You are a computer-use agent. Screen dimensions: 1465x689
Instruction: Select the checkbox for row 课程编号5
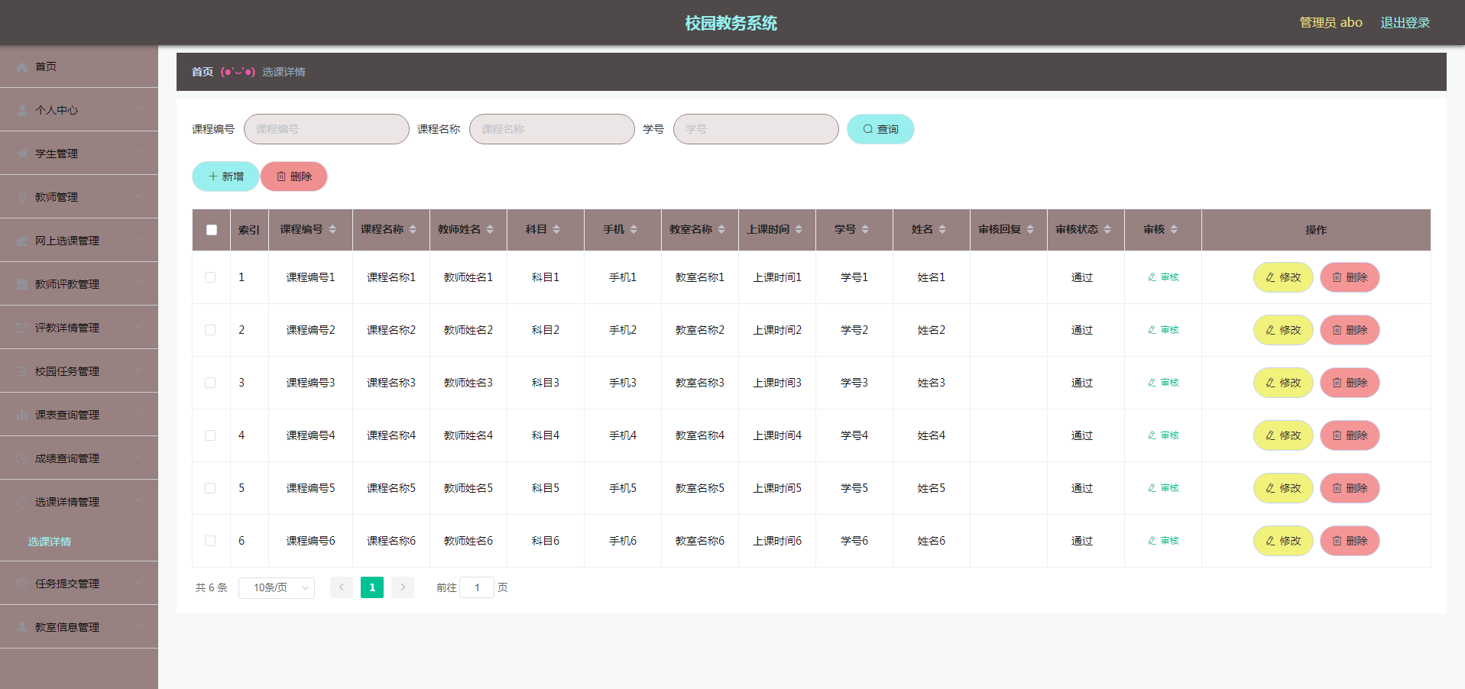coord(210,488)
